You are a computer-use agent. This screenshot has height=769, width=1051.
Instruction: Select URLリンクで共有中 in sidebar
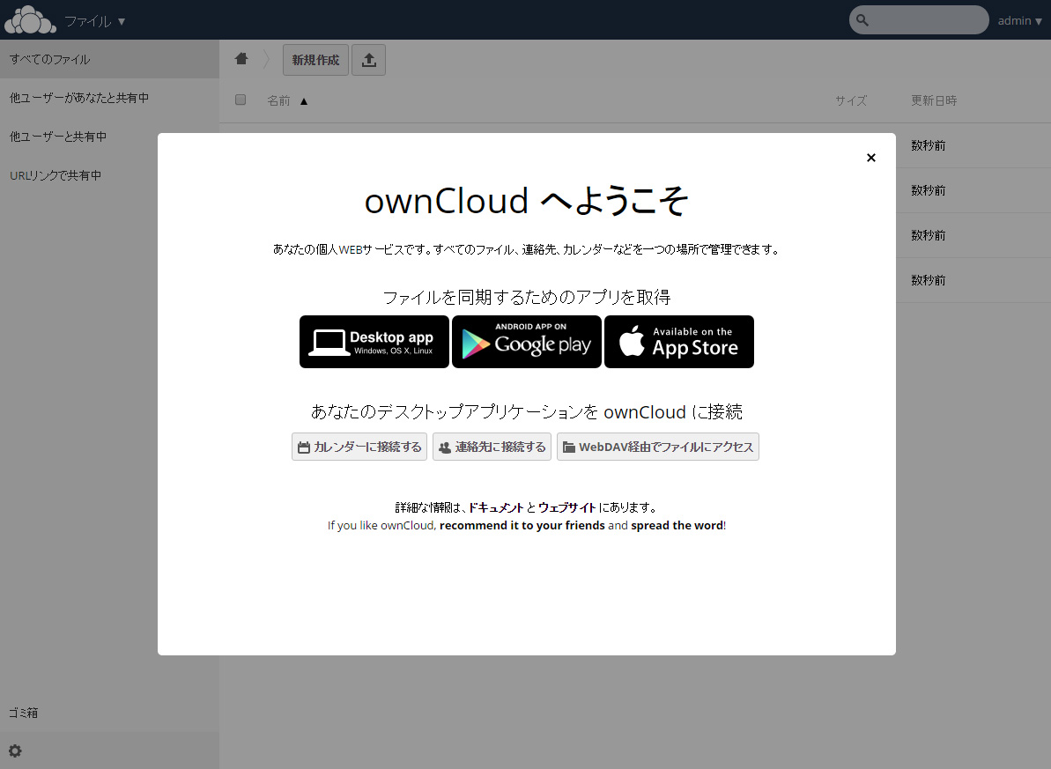pos(109,175)
